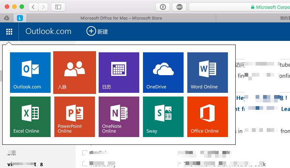Open the Calendar (日历) tile
This screenshot has width=290, height=168.
(x=119, y=73)
